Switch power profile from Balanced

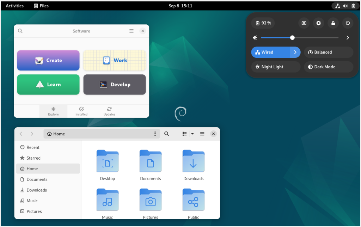tap(328, 52)
